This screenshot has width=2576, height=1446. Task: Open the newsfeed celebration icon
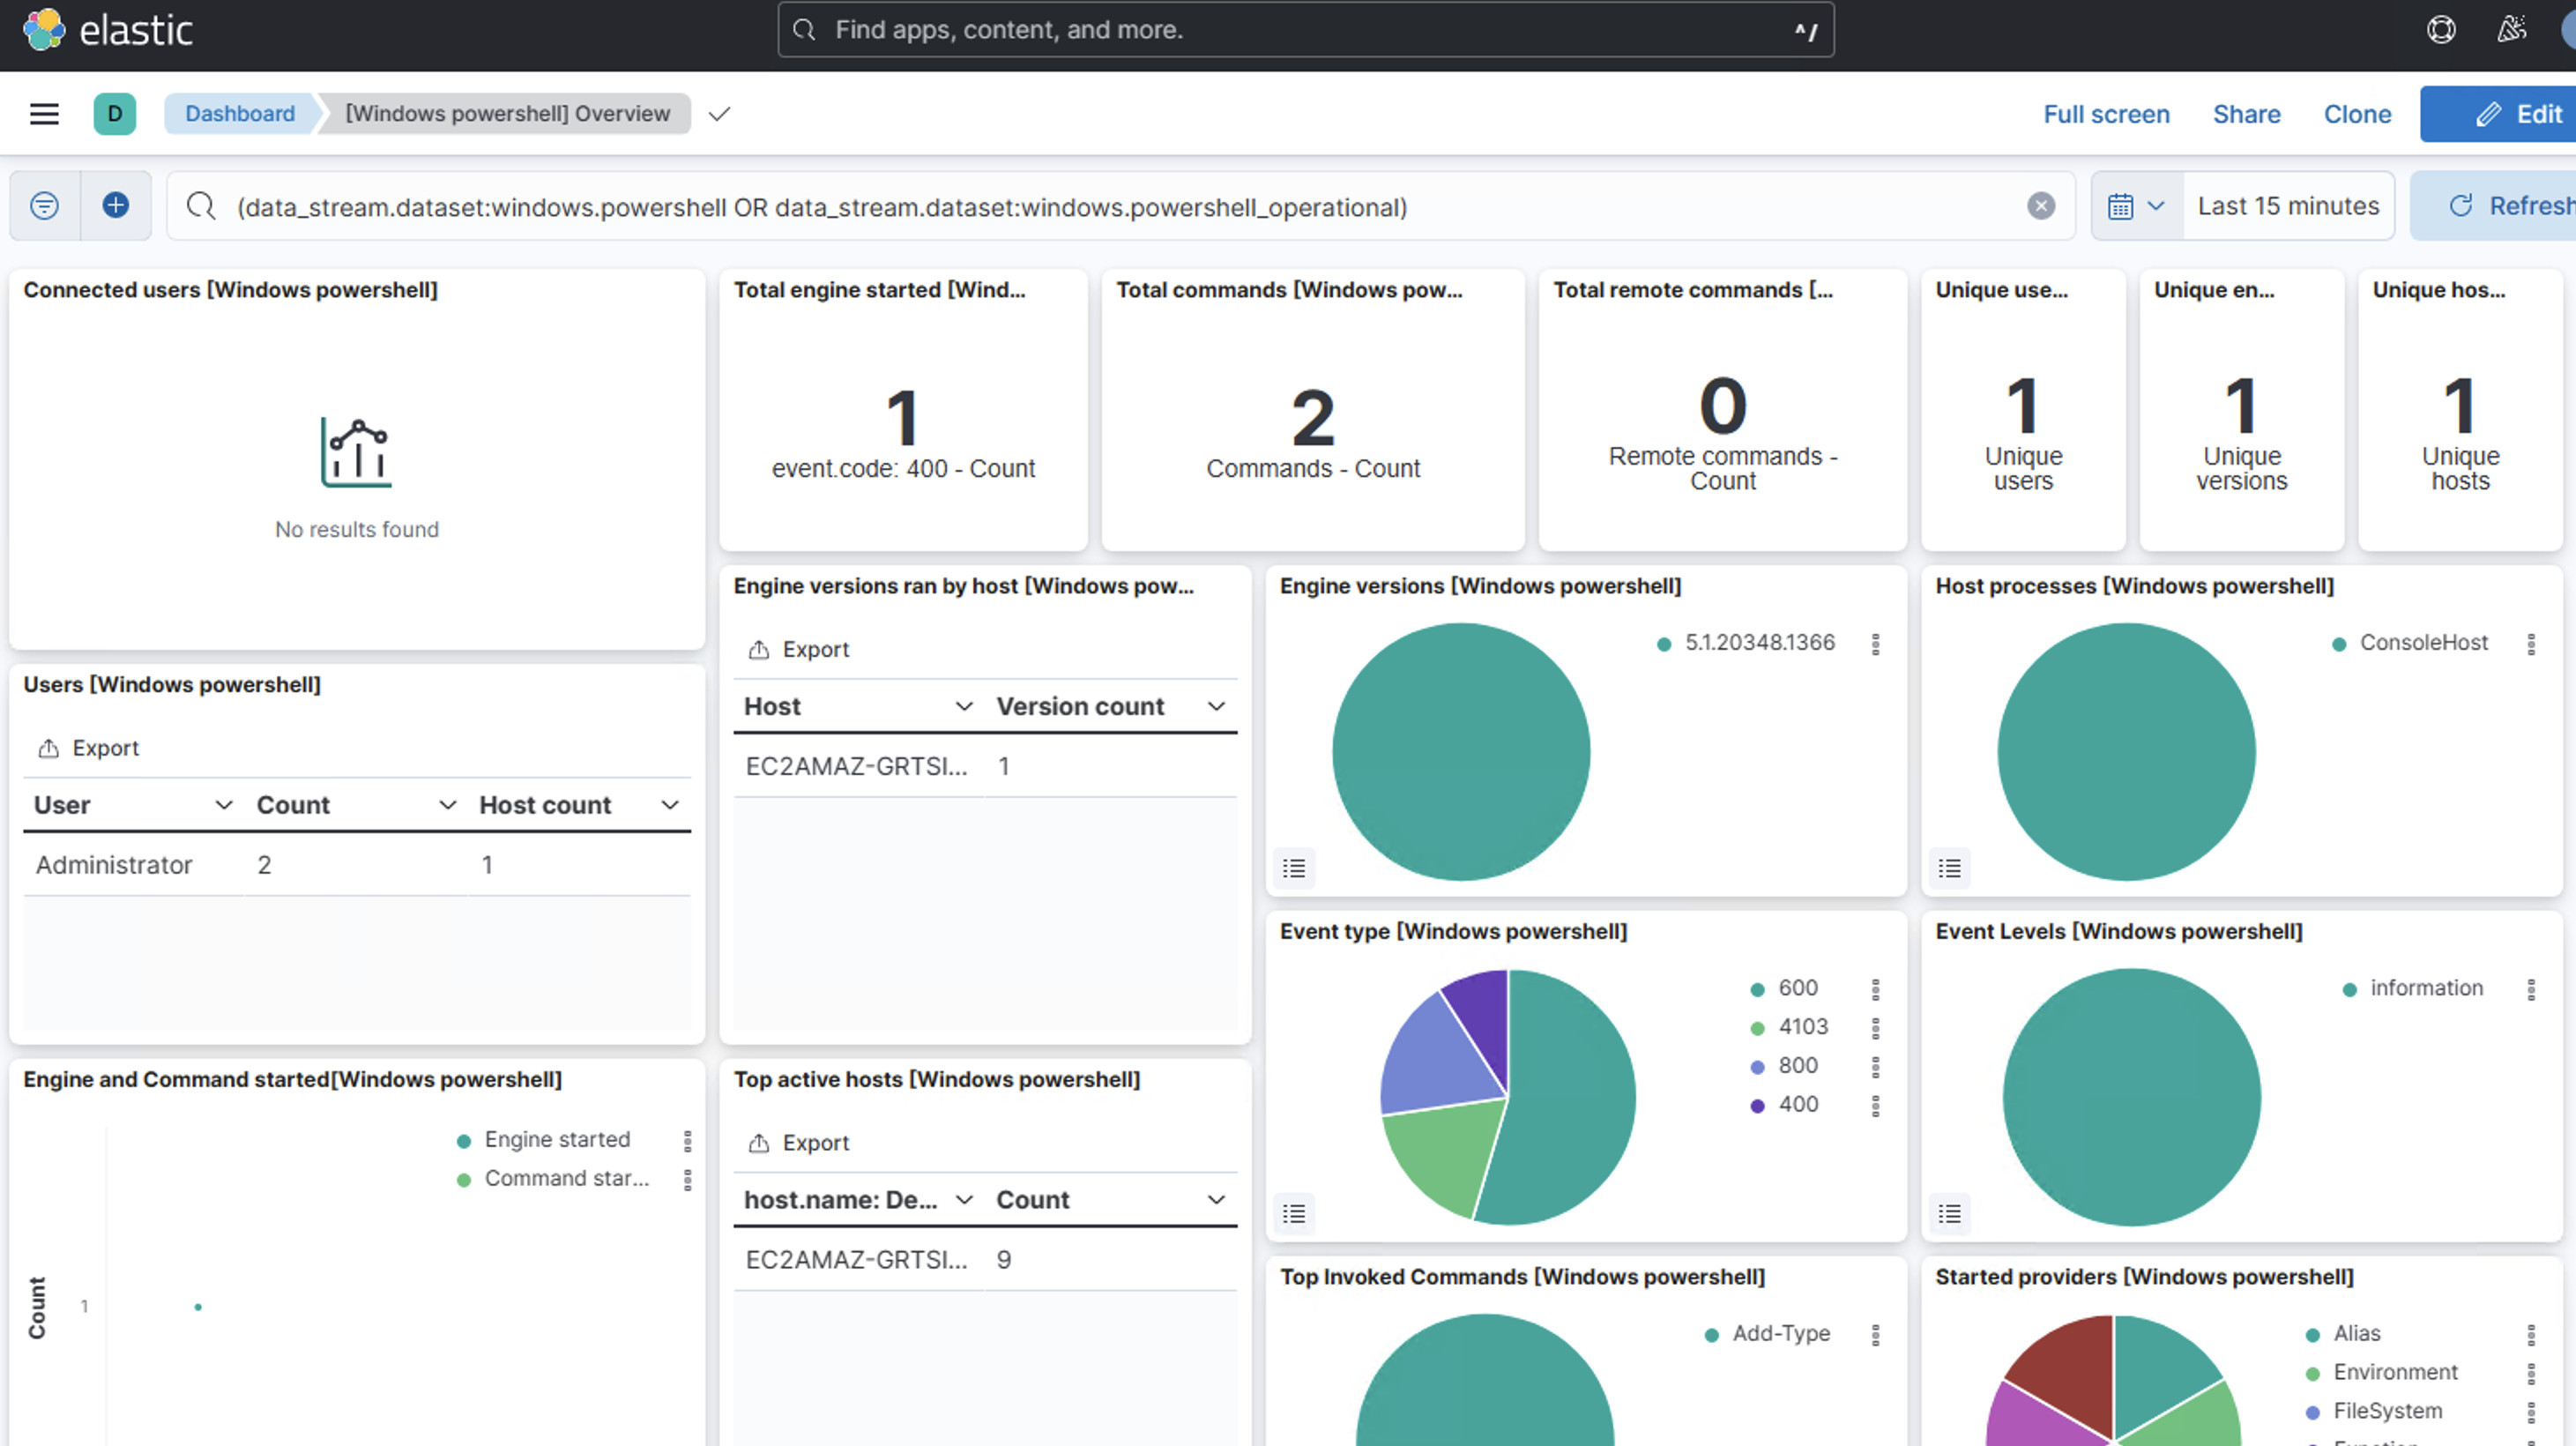(x=2511, y=30)
